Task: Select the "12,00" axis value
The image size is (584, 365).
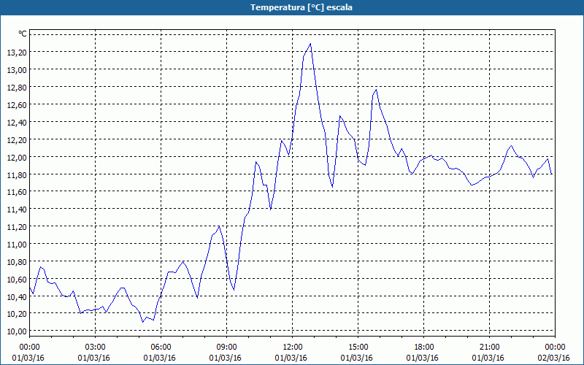Action: pos(17,157)
